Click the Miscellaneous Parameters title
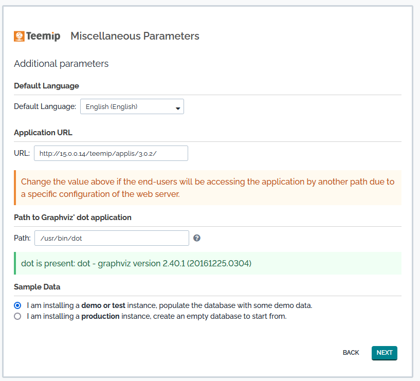This screenshot has height=381, width=420. tap(135, 36)
